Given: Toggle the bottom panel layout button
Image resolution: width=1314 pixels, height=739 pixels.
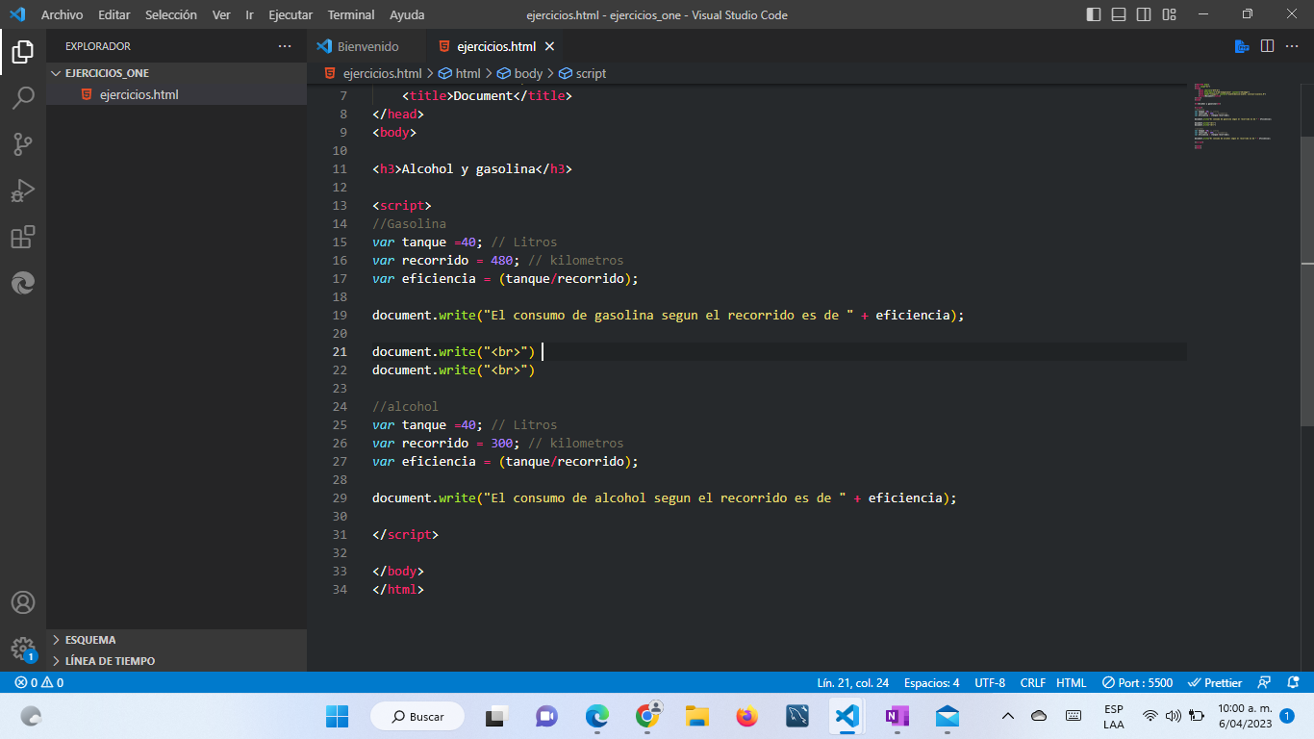Looking at the screenshot, I should coord(1119,14).
